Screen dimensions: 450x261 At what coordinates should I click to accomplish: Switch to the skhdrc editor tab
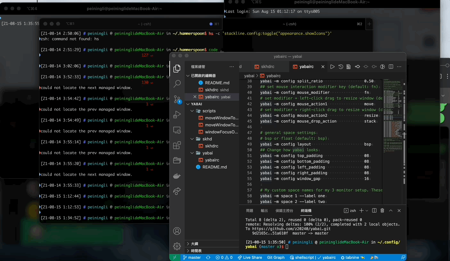point(267,67)
